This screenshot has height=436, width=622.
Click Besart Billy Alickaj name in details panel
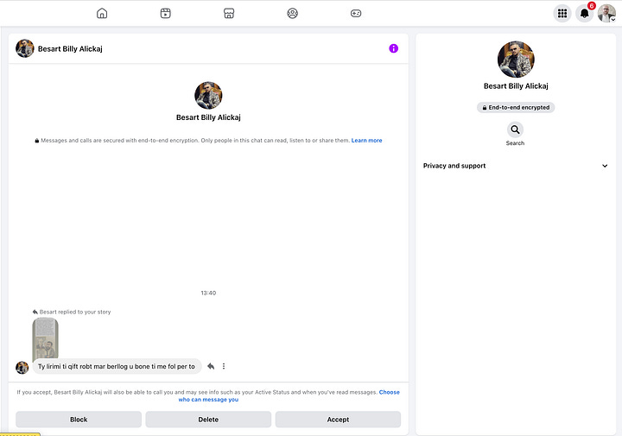click(x=516, y=86)
